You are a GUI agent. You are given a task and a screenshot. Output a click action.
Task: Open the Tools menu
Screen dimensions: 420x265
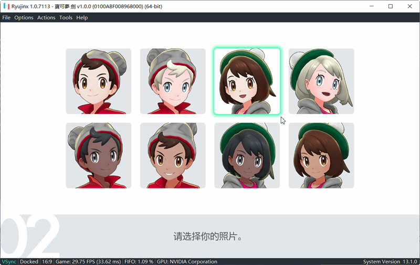(66, 18)
